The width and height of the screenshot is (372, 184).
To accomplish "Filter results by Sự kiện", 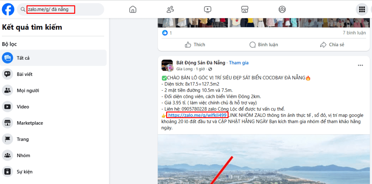I will click(x=24, y=172).
